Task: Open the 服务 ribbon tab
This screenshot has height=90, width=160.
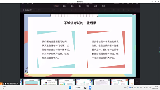Action: pyautogui.click(x=103, y=6)
